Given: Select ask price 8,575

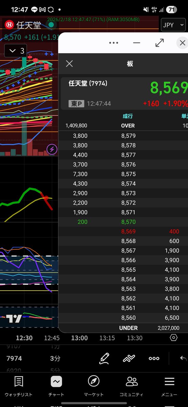Looking at the screenshot, I should coord(128,174).
